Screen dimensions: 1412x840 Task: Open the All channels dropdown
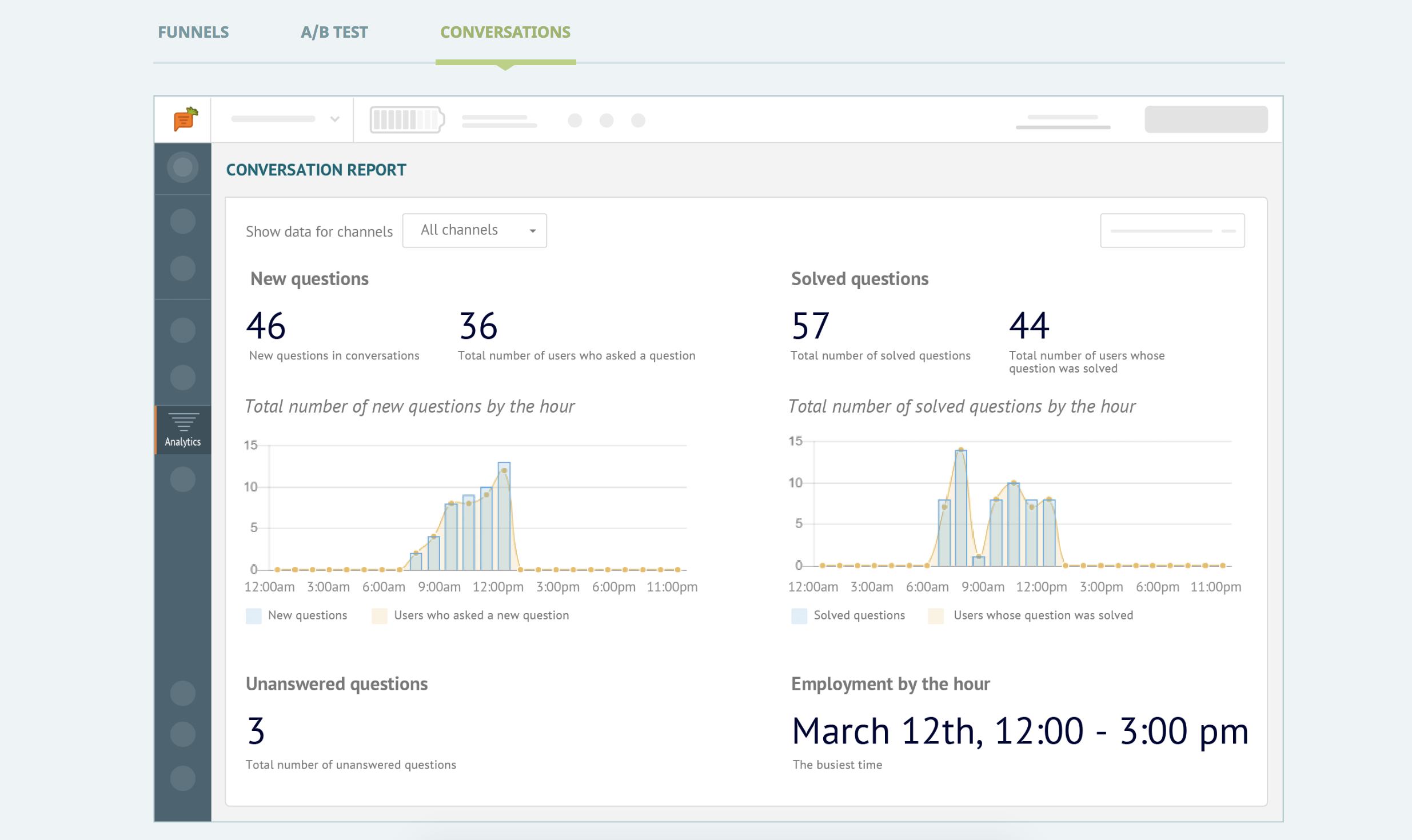pyautogui.click(x=474, y=230)
